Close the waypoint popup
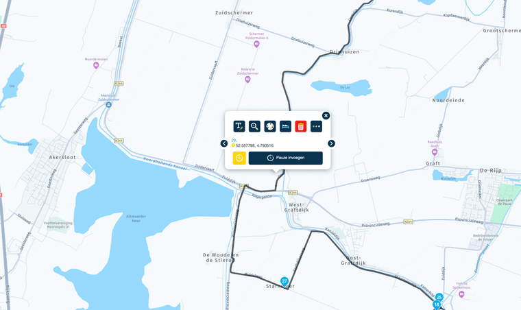Screen dimensions: 521x310 pyautogui.click(x=326, y=115)
